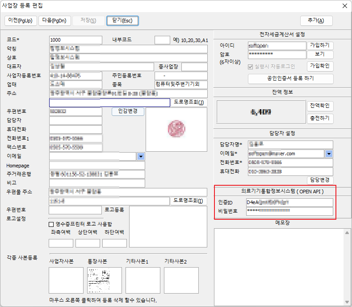Click the lower 우편번호 field beside 로고등록

coord(75,210)
